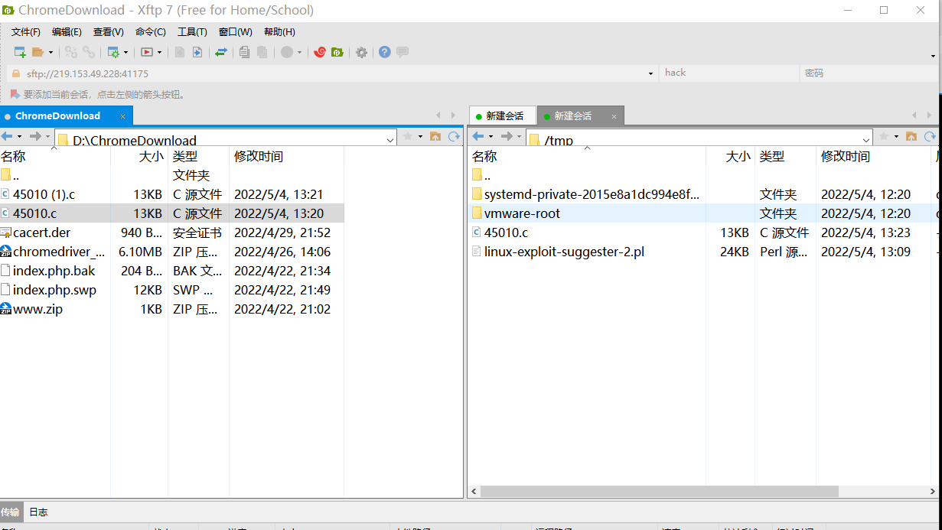Click the remote pane back arrow
The image size is (942, 530).
click(x=478, y=136)
